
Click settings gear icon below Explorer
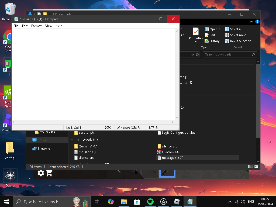(x=41, y=173)
